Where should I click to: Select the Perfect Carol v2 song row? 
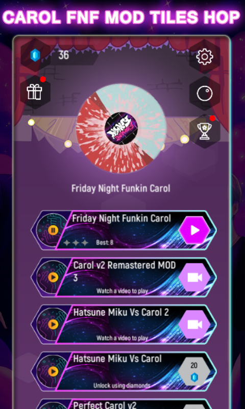click(x=124, y=404)
